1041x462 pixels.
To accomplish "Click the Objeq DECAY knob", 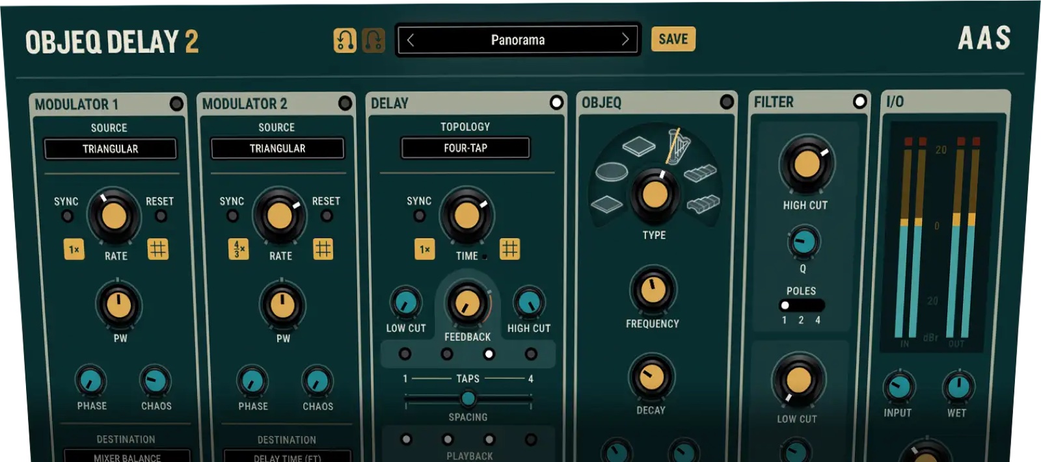I will click(651, 377).
